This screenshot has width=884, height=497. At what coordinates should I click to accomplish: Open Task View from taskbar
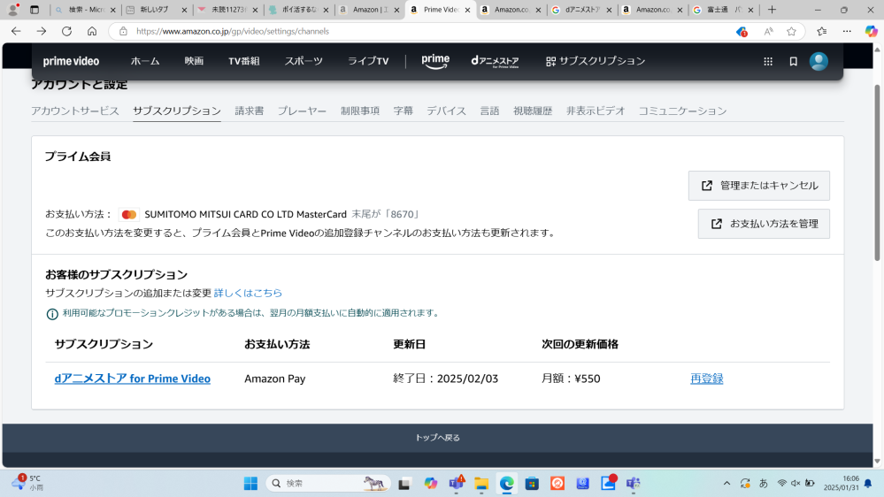coord(404,484)
